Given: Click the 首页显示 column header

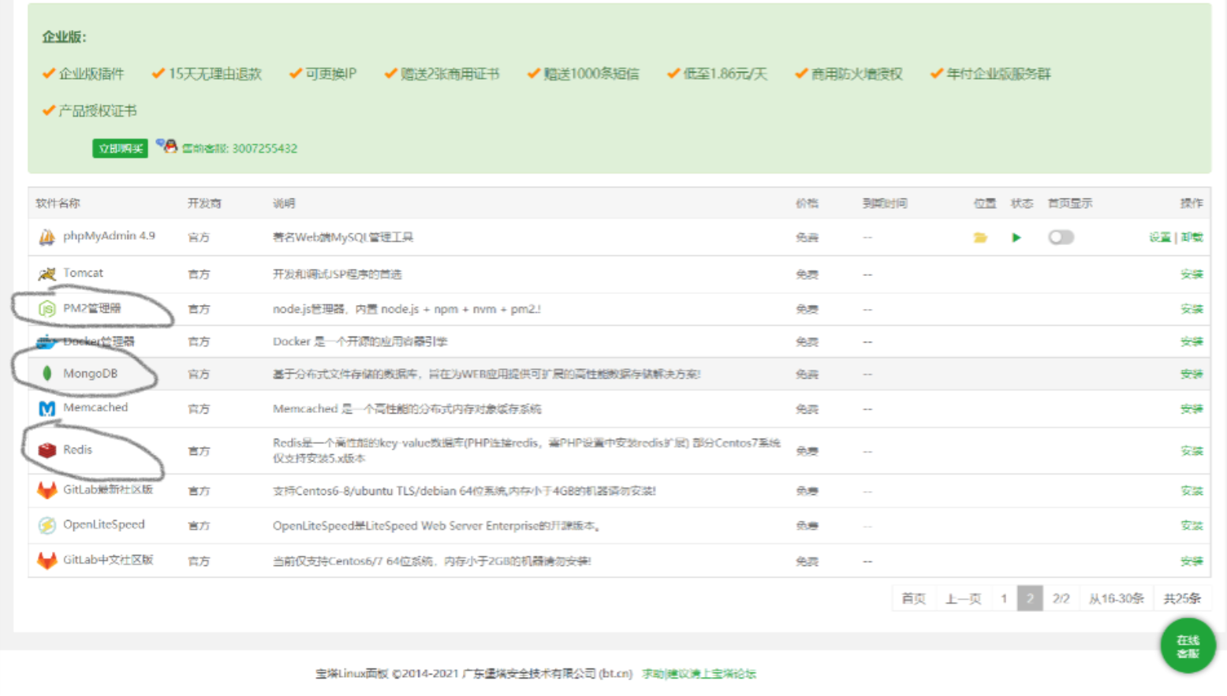Looking at the screenshot, I should pyautogui.click(x=1070, y=203).
